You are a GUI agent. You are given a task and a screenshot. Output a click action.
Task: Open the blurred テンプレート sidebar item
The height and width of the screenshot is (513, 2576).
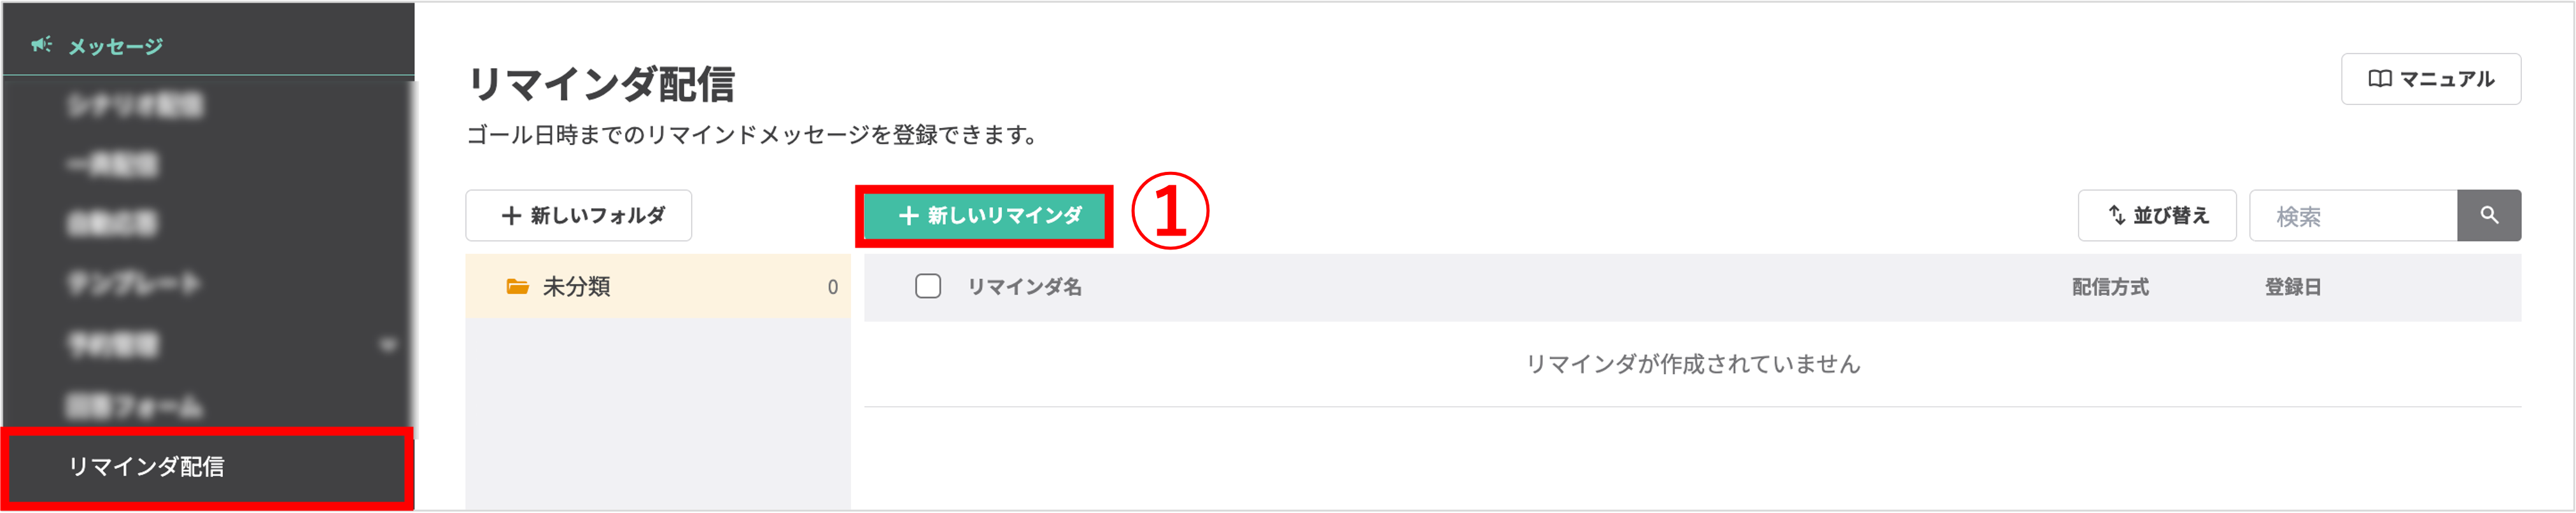click(134, 284)
